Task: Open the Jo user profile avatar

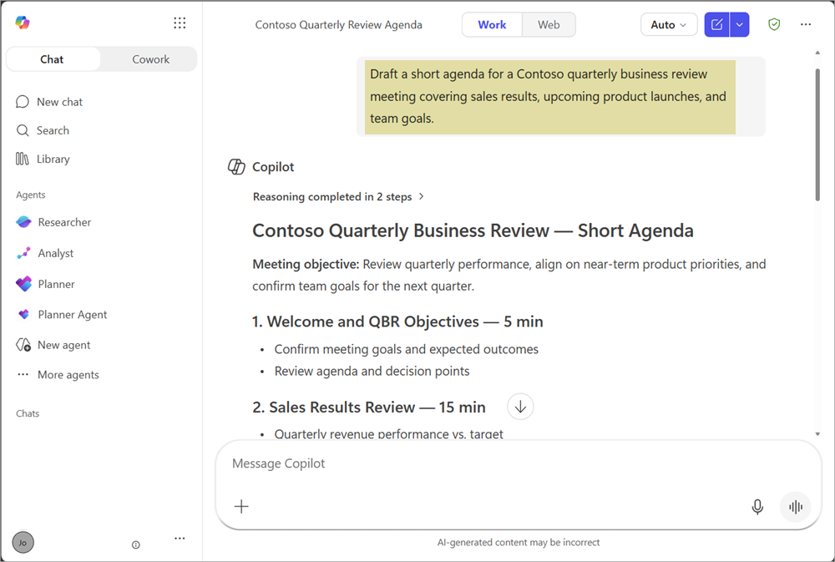Action: [x=23, y=542]
